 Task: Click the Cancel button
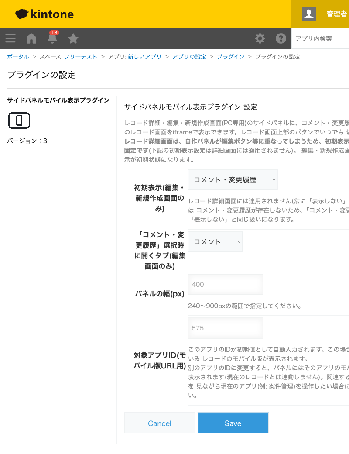[x=160, y=423]
